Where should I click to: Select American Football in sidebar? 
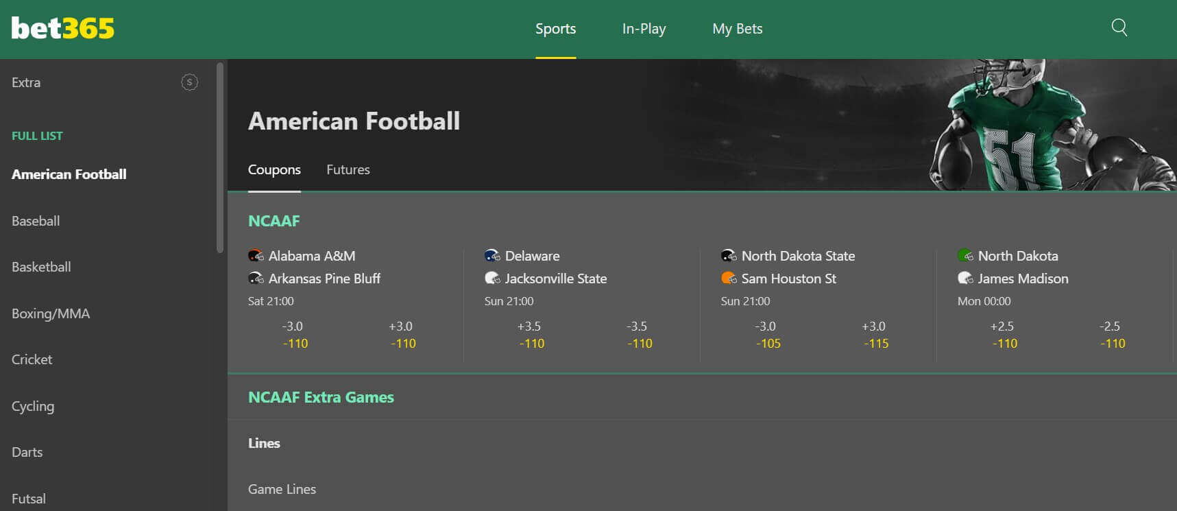69,174
